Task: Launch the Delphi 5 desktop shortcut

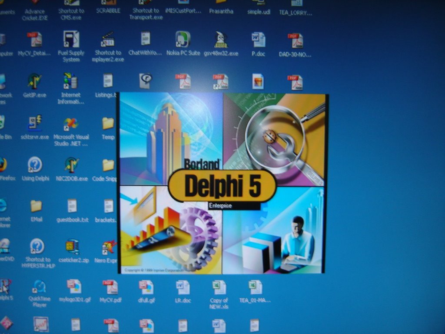Action: 5,286
